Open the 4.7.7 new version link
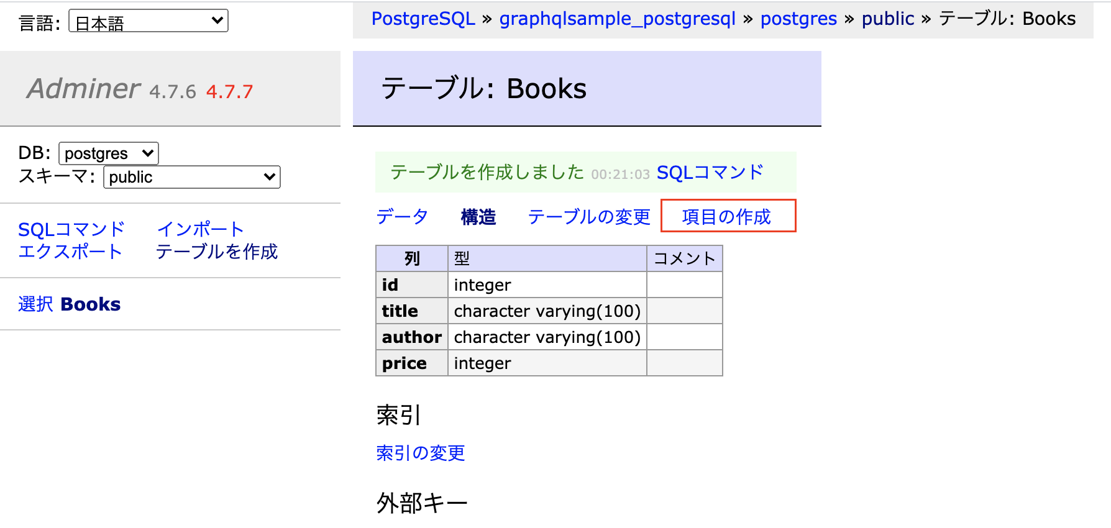Viewport: 1111px width, 528px height. pyautogui.click(x=229, y=92)
